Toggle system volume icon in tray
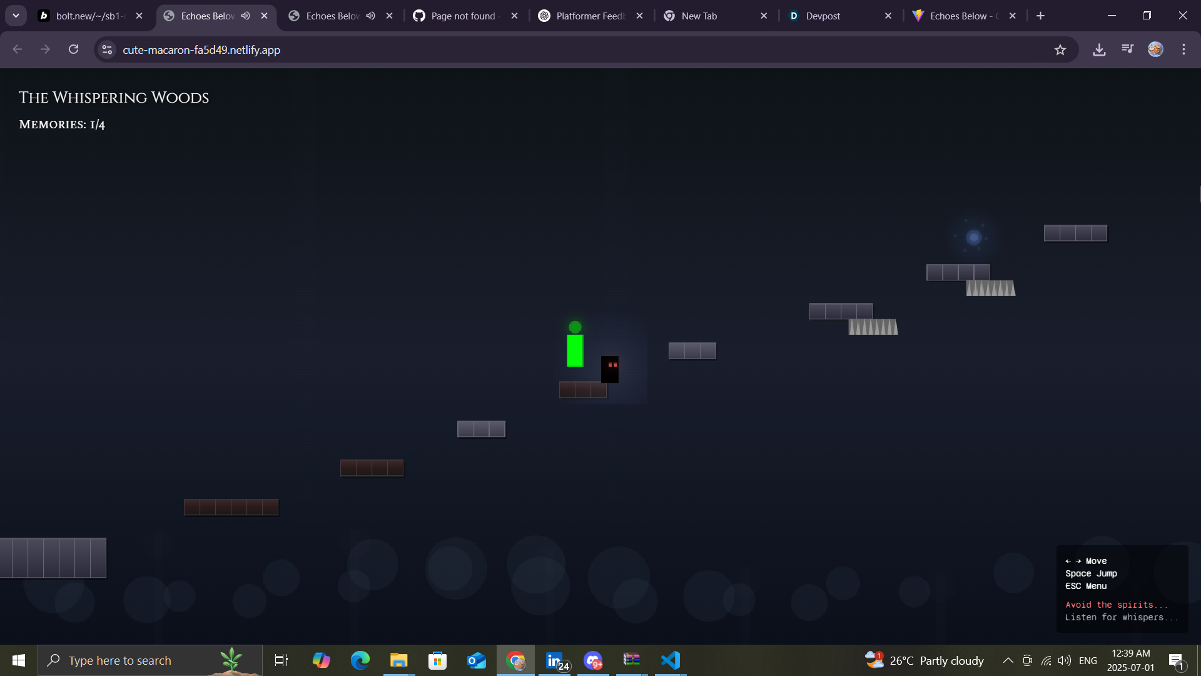The height and width of the screenshot is (676, 1201). point(1064,660)
